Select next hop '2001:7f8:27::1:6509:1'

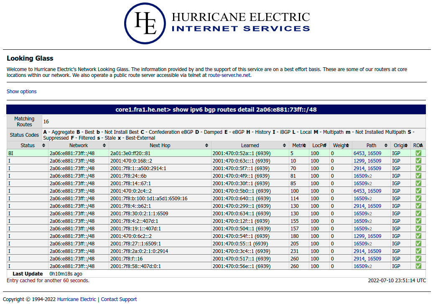pyautogui.click(x=135, y=244)
